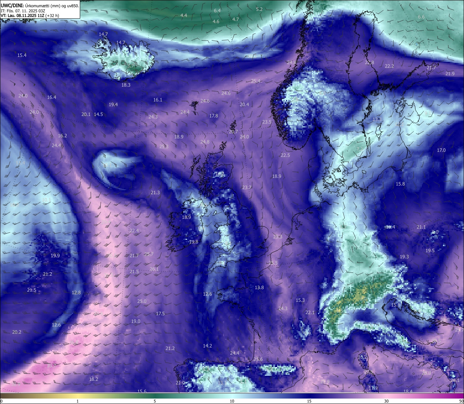Click the 22.8 map value

[369, 63]
